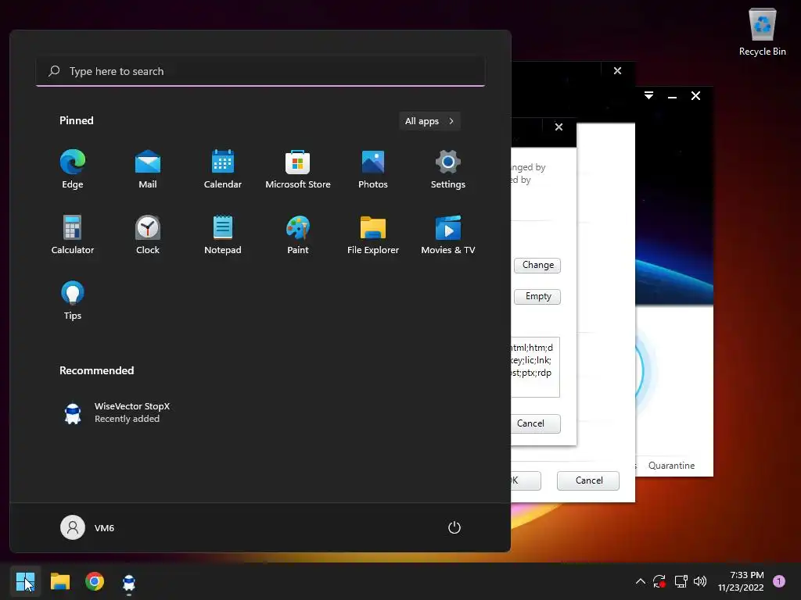This screenshot has width=801, height=600.
Task: Open Movies & TV app
Action: point(448,234)
